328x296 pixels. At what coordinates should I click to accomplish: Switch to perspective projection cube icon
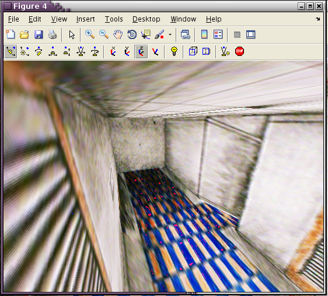193,51
